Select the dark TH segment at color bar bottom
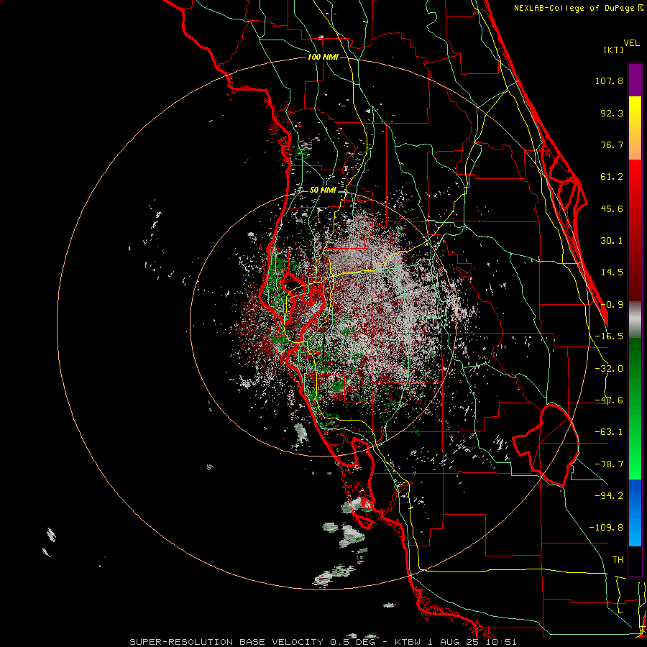Screen dimensions: 647x647 635,561
